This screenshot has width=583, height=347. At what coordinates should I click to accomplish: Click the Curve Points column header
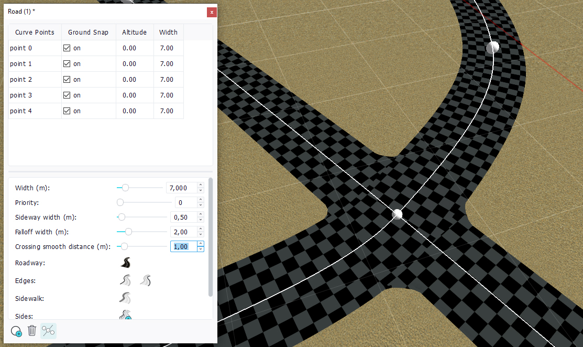click(35, 32)
